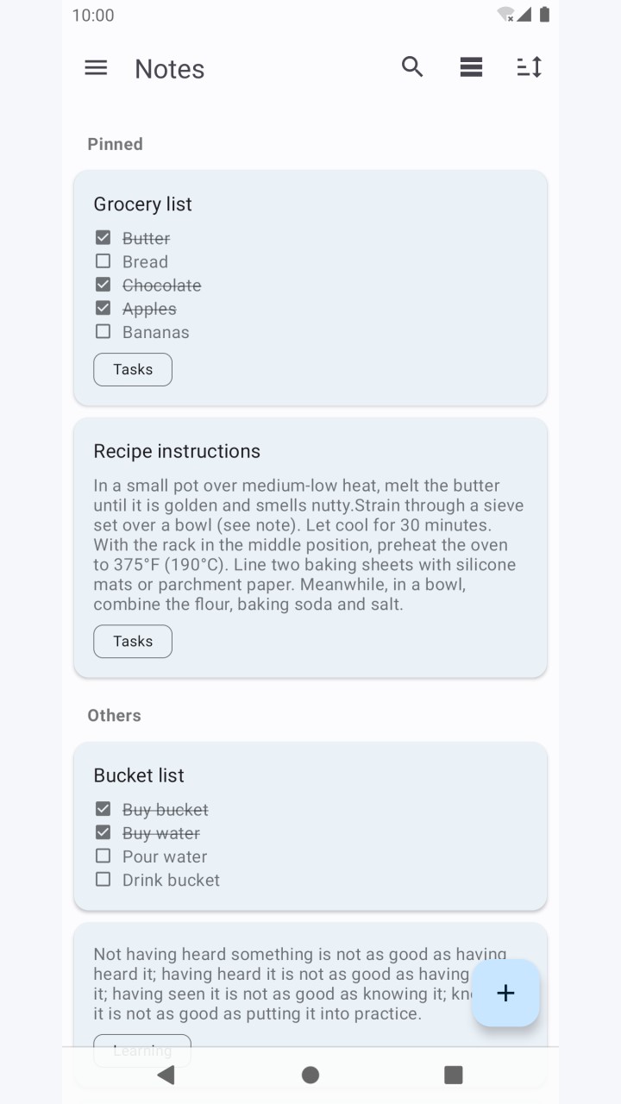621x1104 pixels.
Task: Tap the search magnifier icon
Action: [412, 66]
